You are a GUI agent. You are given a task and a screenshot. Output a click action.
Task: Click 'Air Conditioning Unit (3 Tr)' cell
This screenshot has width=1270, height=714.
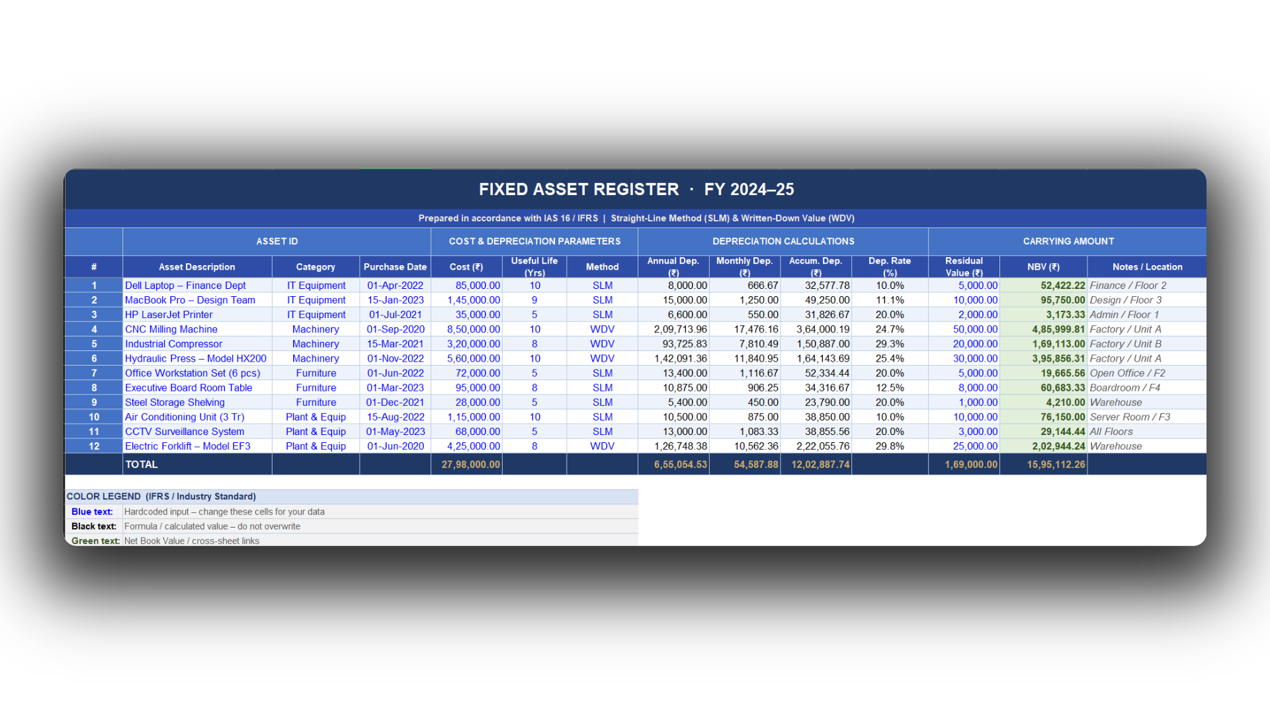[197, 417]
